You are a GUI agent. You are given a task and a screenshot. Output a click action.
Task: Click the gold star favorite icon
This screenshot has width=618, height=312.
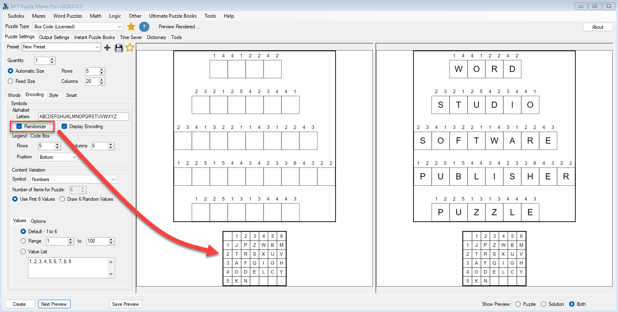[x=131, y=27]
